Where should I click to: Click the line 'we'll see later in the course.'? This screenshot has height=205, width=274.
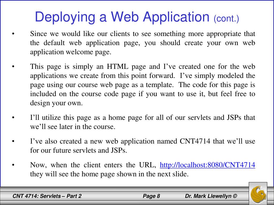[x=73, y=127]
